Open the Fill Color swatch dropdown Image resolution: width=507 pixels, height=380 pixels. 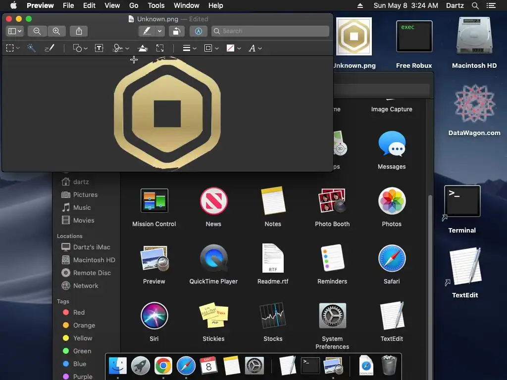coord(234,48)
